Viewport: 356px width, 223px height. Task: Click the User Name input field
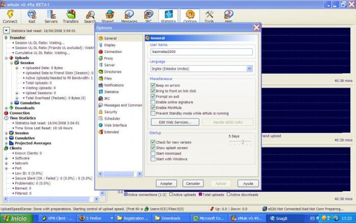[201, 52]
